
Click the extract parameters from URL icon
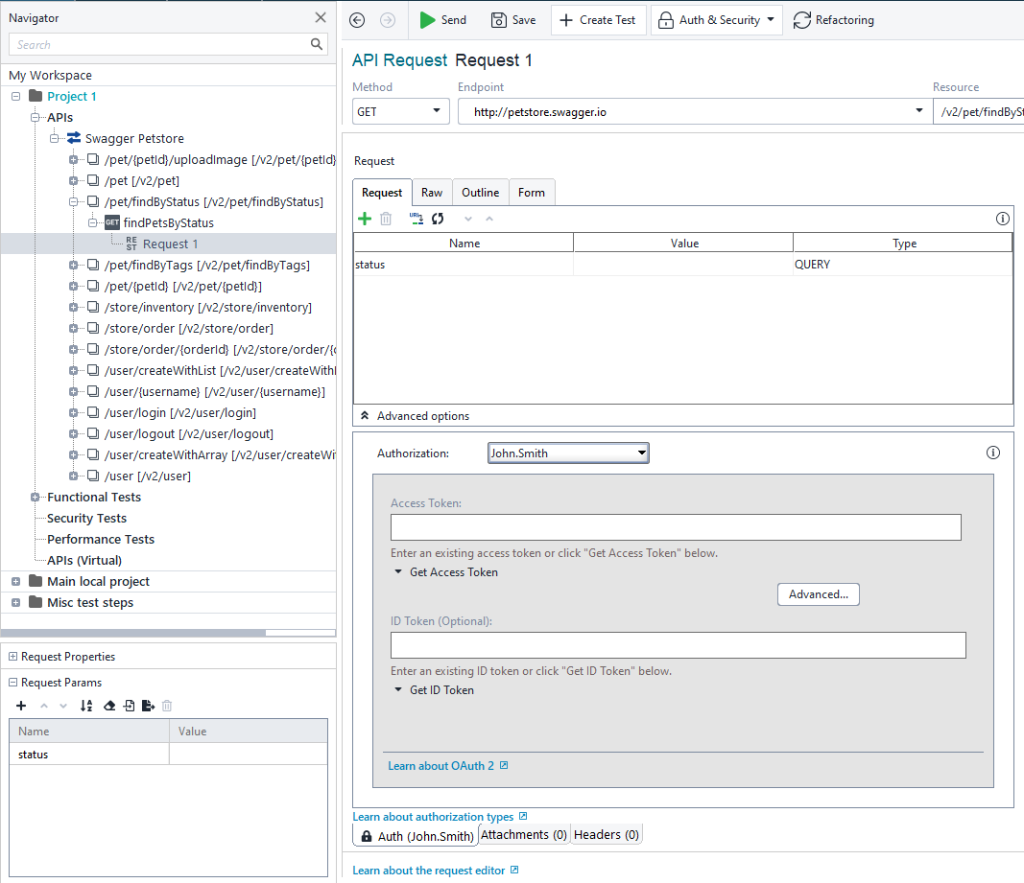click(416, 219)
